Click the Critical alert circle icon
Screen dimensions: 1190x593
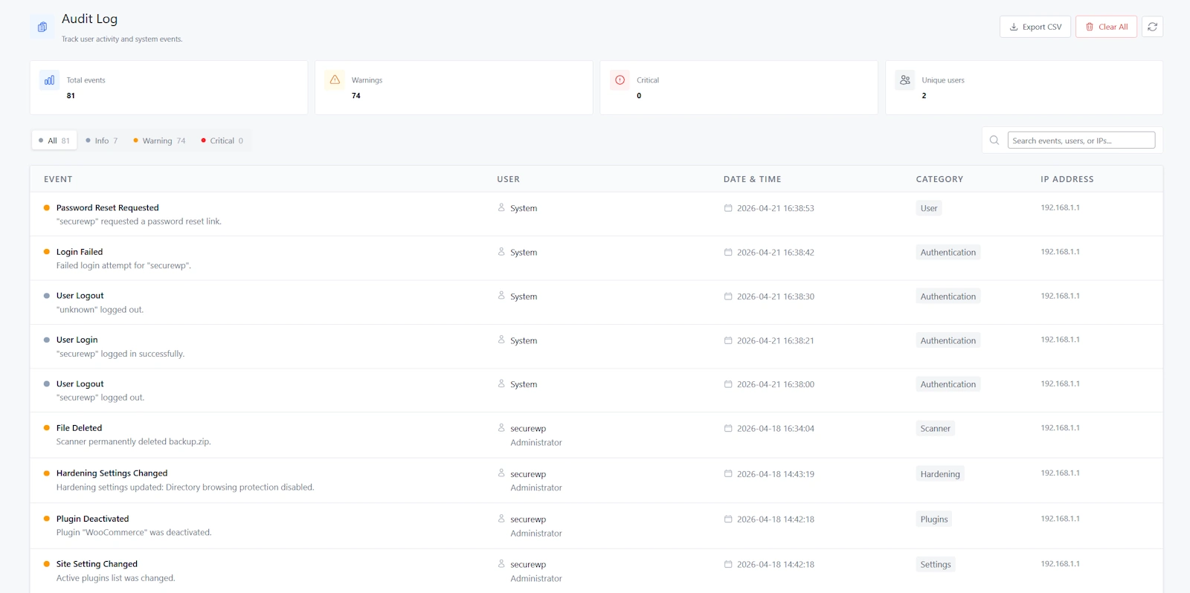click(620, 80)
